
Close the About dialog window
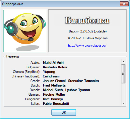124,4
